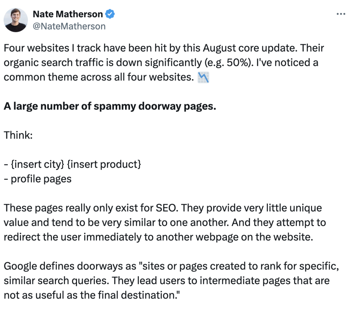The image size is (352, 312).
Task: Open the @NateMatherson handle link
Action: (x=69, y=26)
